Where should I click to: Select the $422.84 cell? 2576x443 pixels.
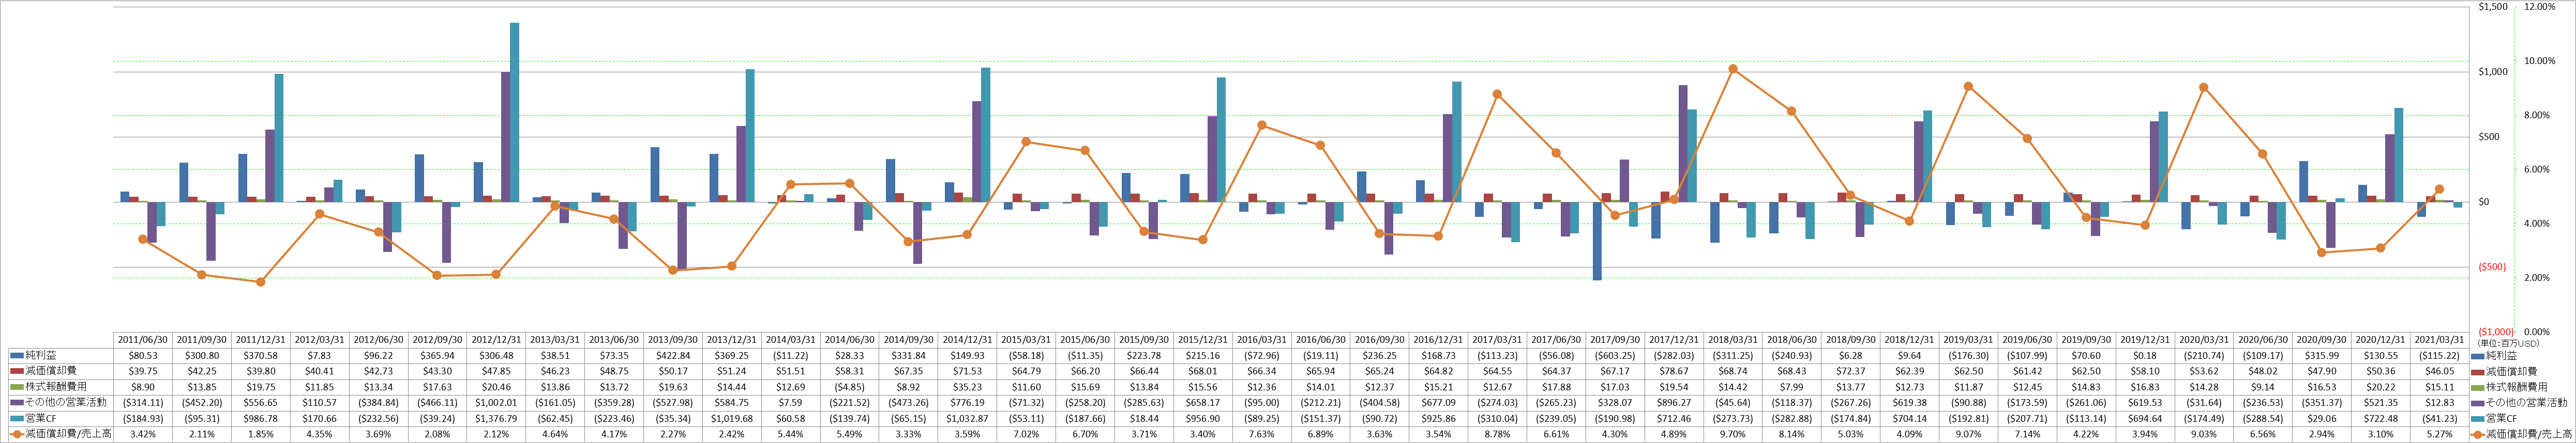click(672, 355)
